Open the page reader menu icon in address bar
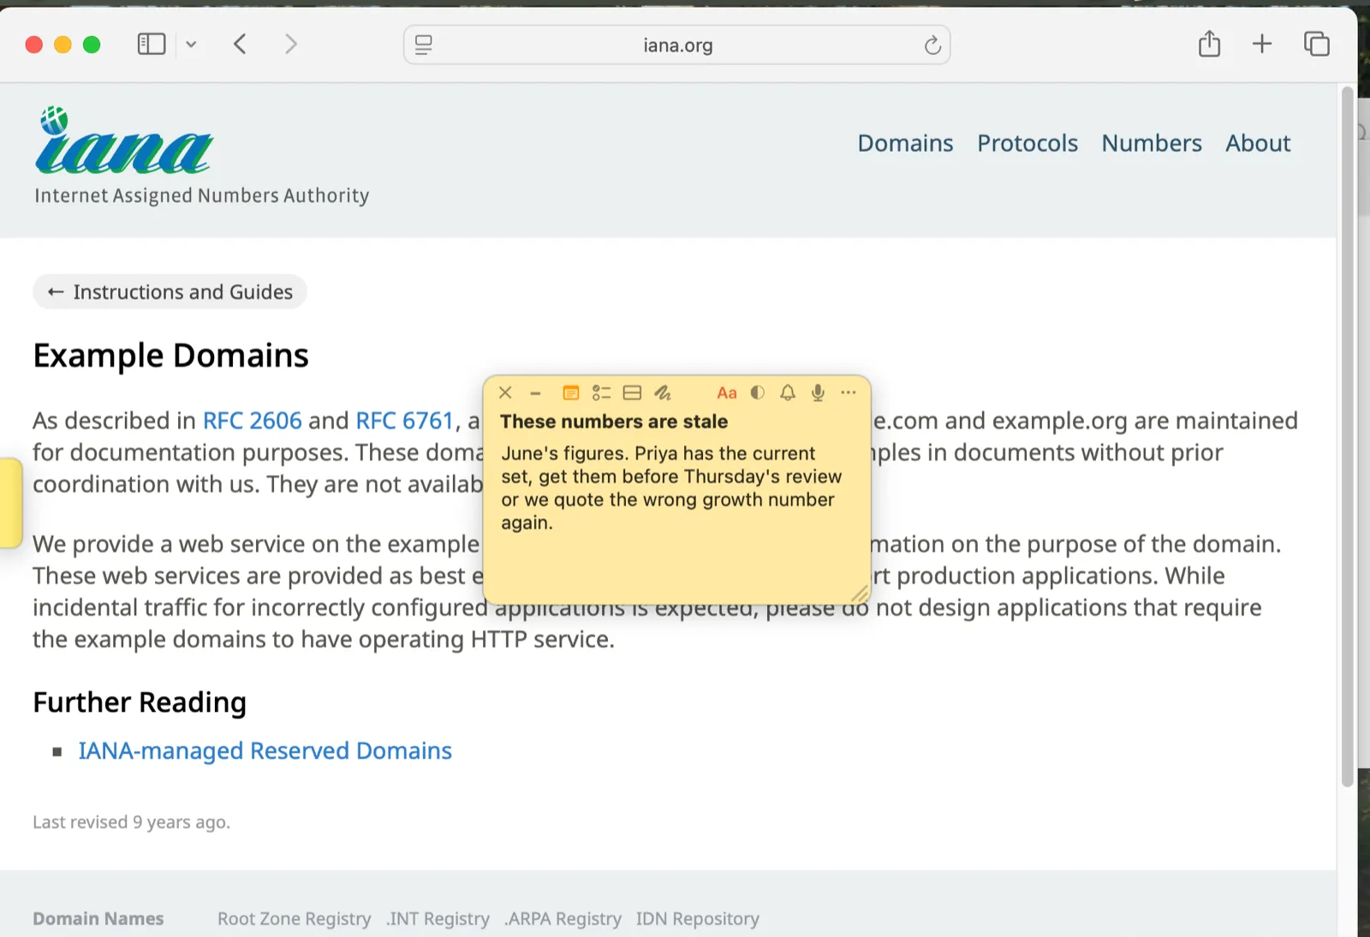Viewport: 1370px width, 937px height. tap(424, 45)
